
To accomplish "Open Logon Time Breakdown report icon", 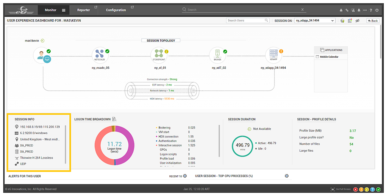I will point(114,119).
